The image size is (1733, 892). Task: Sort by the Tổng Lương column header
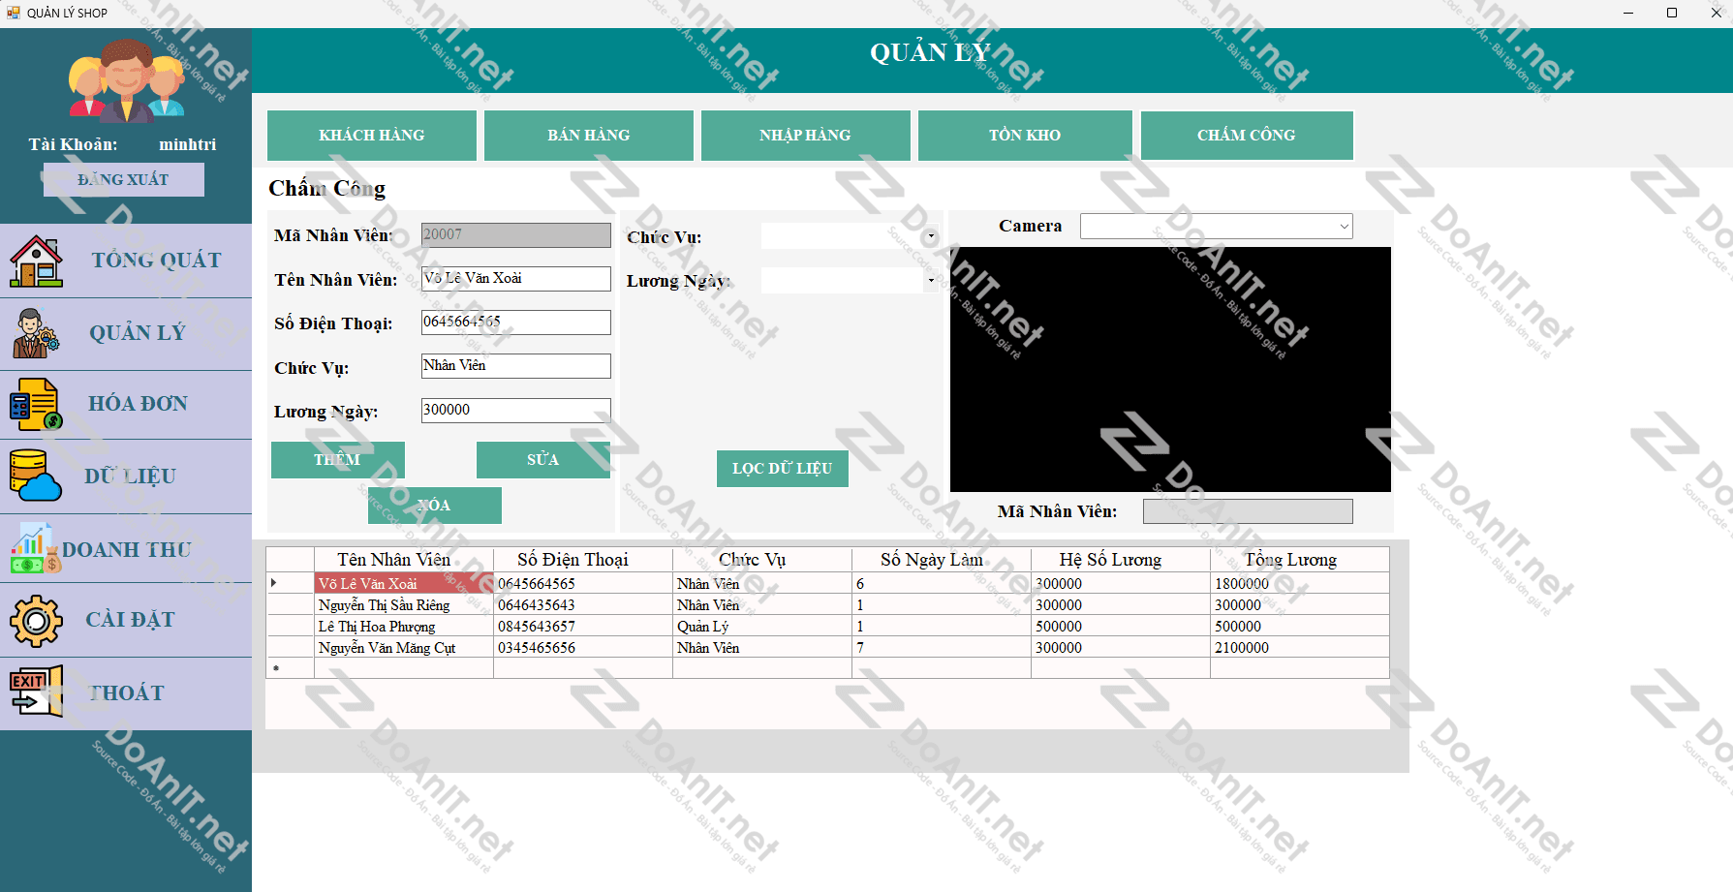click(x=1300, y=560)
